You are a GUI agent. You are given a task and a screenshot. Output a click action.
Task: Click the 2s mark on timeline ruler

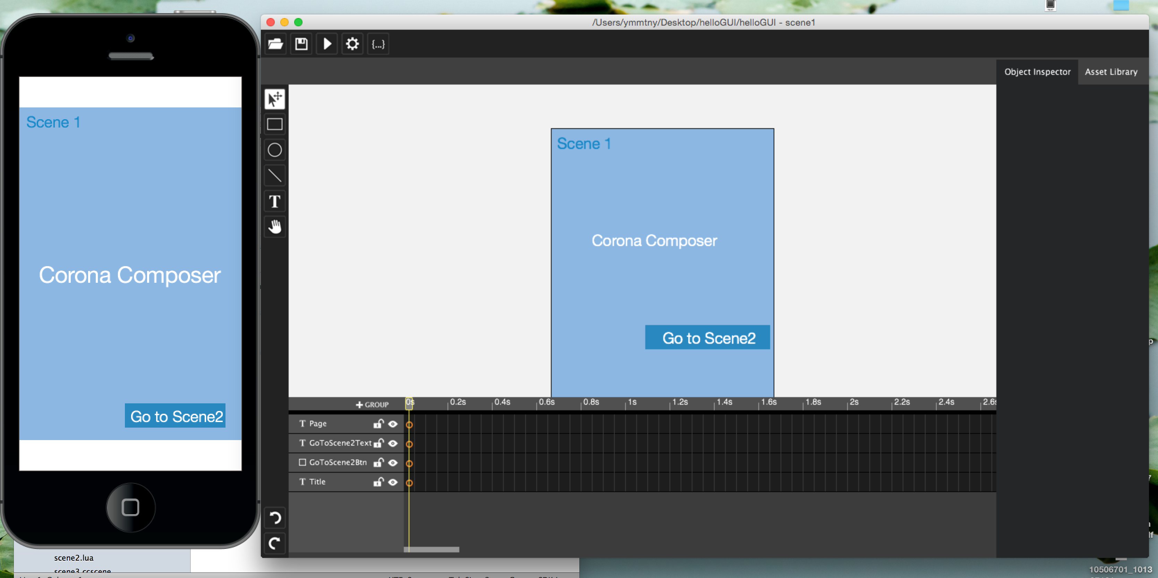tap(854, 402)
